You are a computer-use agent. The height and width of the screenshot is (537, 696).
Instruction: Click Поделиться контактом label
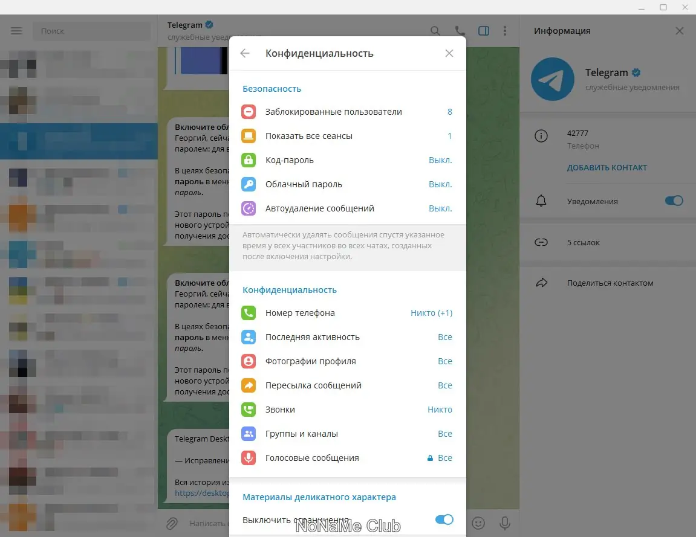(610, 283)
